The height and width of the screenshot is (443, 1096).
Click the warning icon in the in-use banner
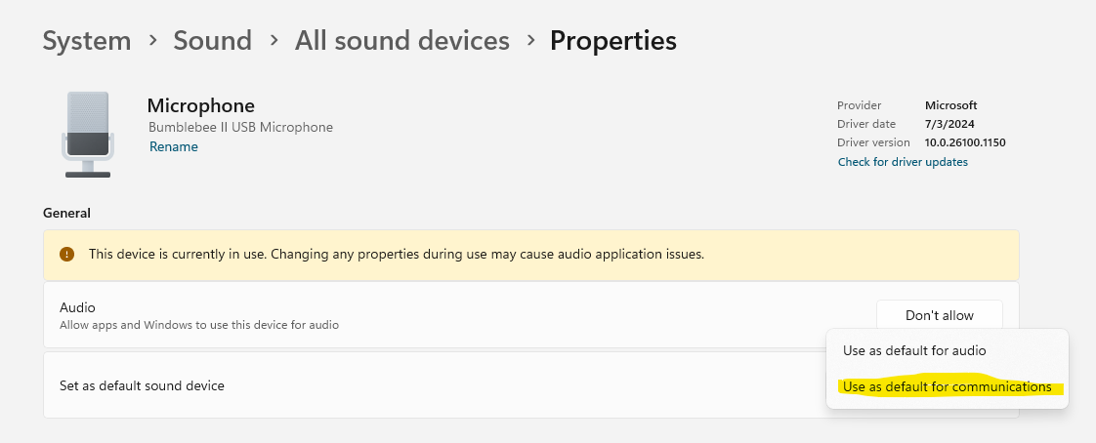click(x=66, y=254)
